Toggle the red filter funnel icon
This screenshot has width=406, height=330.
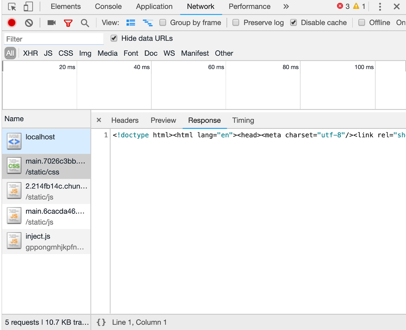click(x=68, y=23)
